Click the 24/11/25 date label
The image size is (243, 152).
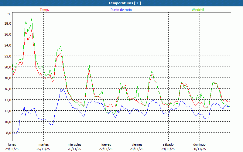point(12,149)
